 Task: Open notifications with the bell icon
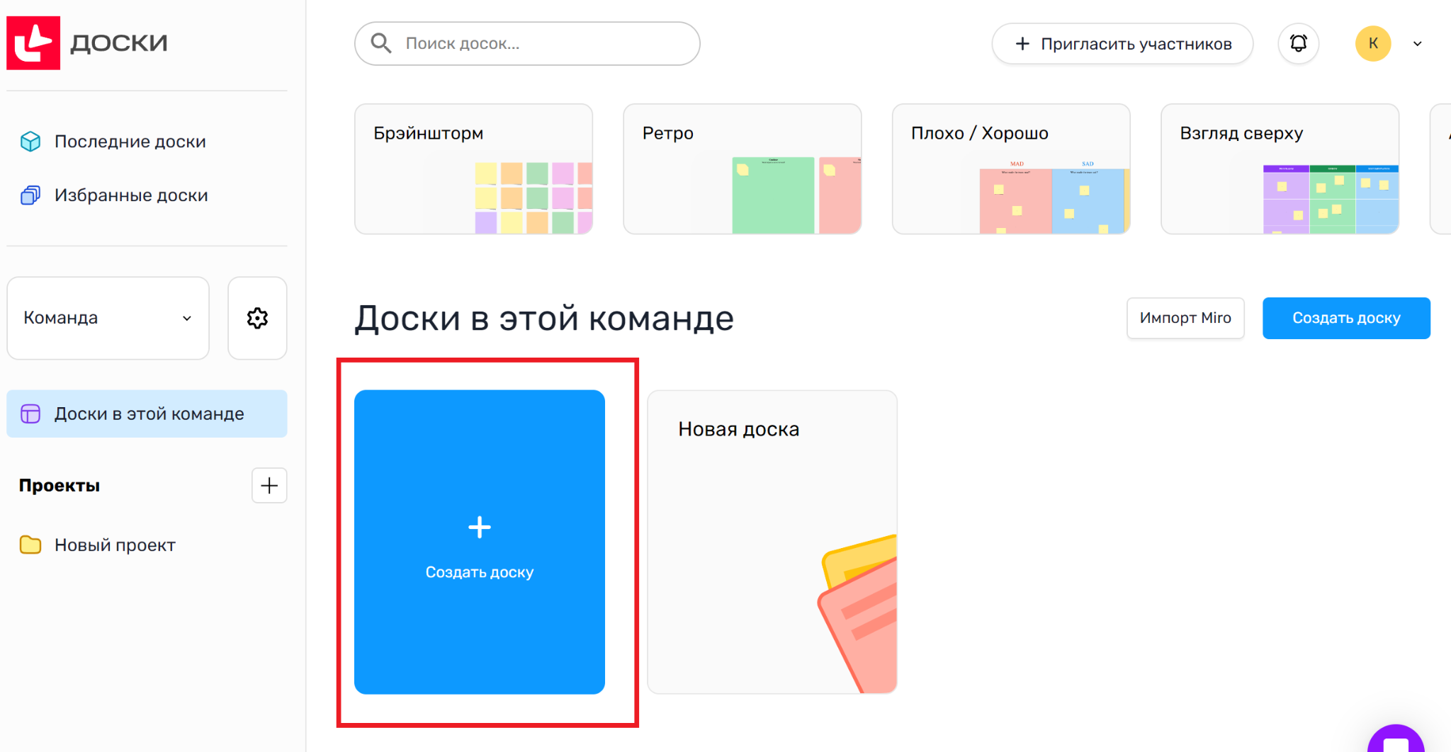[1298, 43]
